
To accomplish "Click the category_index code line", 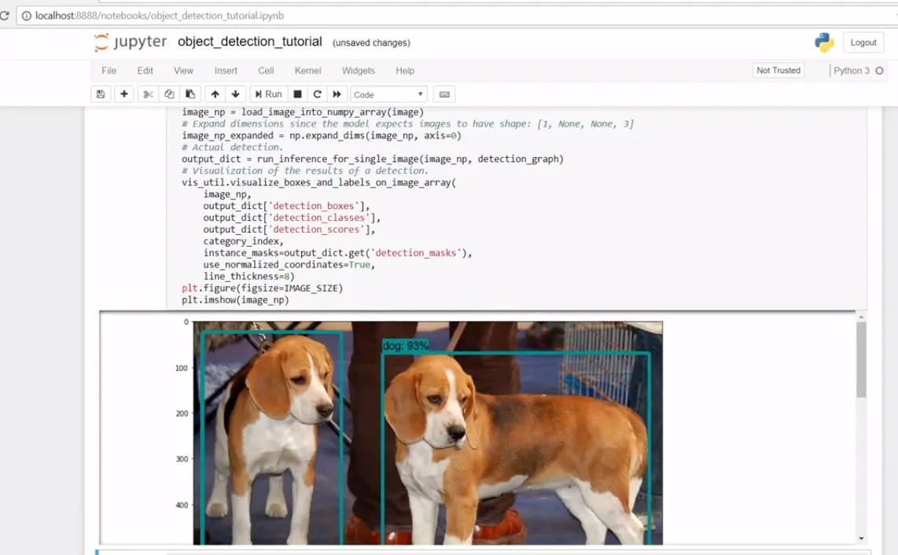I will click(243, 241).
